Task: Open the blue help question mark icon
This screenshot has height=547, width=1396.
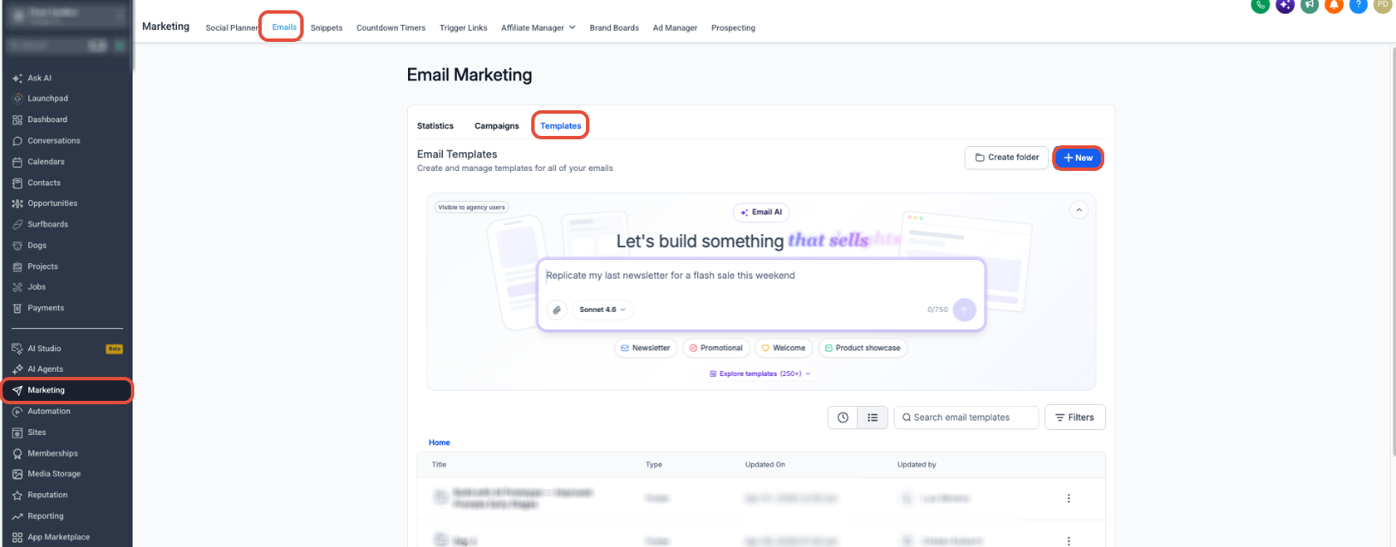Action: (1358, 4)
